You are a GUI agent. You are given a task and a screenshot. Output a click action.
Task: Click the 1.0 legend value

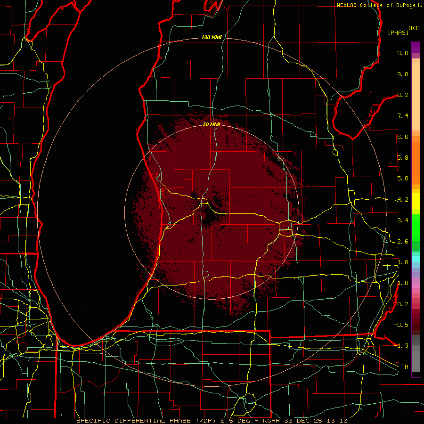point(403,283)
